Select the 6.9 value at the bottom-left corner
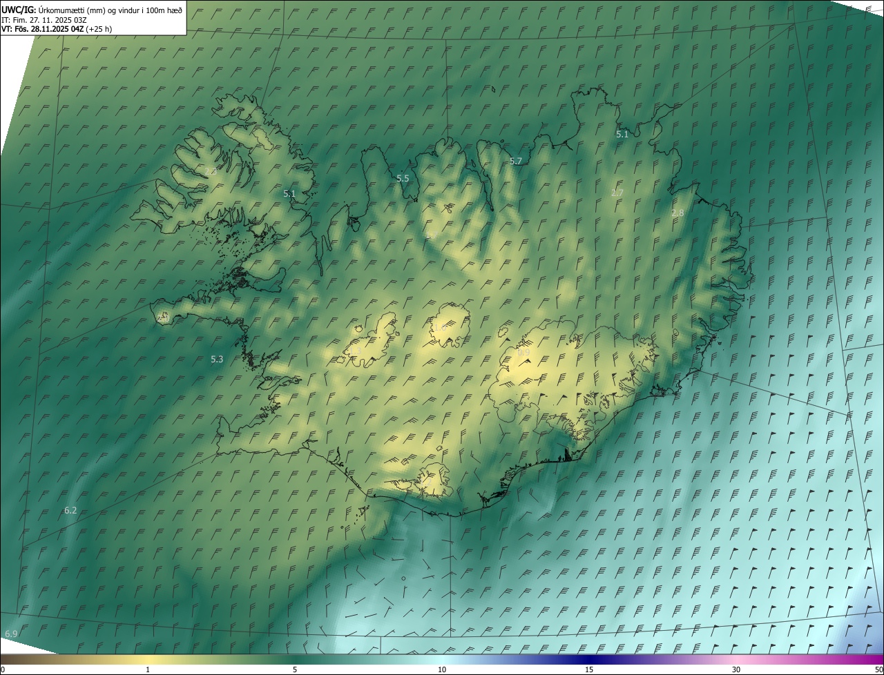This screenshot has height=675, width=884. point(11,634)
